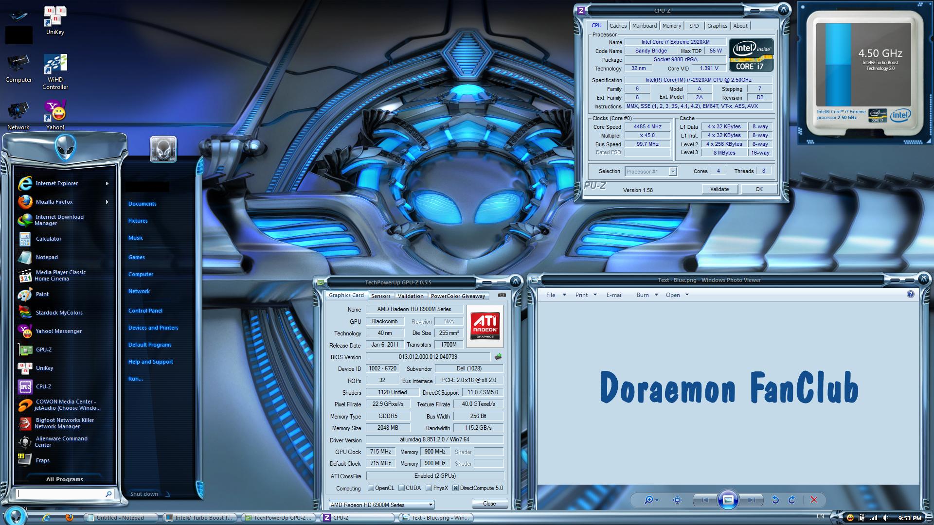Toggle the OpenCL checkbox in GPU-Z
The image size is (934, 525).
371,488
